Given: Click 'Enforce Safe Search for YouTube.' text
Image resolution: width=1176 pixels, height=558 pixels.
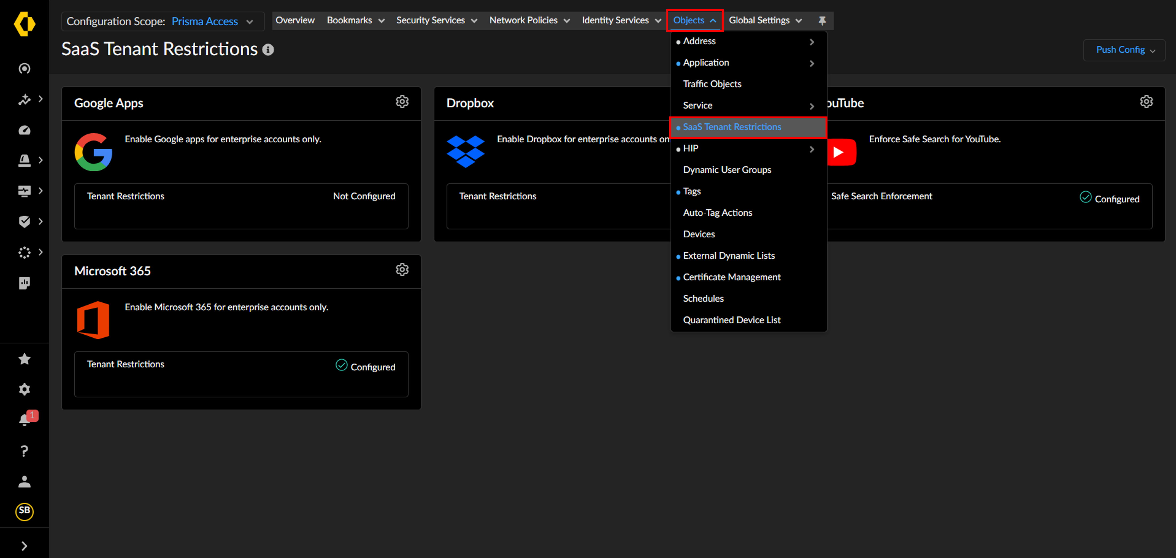Looking at the screenshot, I should pyautogui.click(x=934, y=139).
